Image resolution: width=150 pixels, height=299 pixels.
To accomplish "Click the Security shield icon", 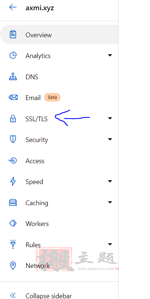I will [x=13, y=139].
